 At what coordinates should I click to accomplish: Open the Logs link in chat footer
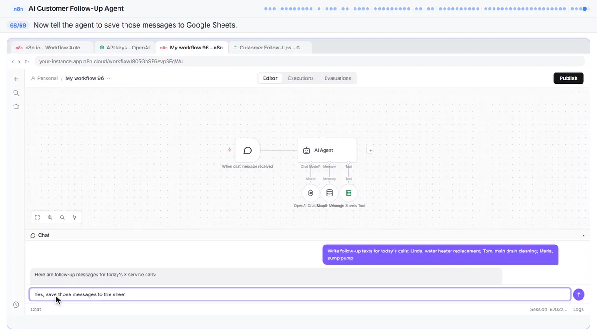tap(578, 309)
